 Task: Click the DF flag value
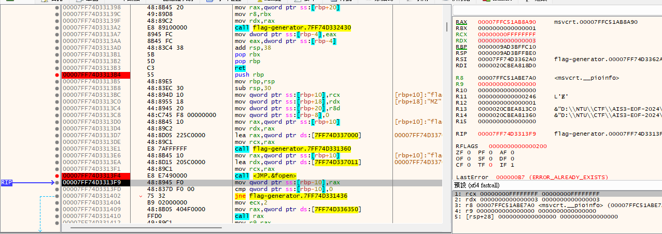(512, 158)
